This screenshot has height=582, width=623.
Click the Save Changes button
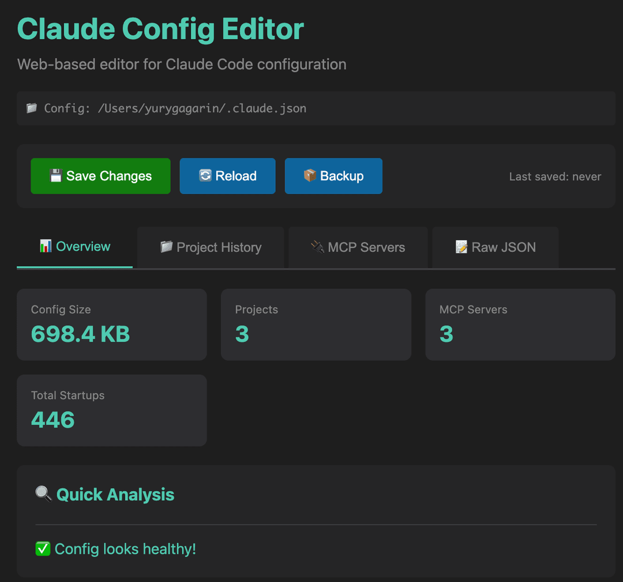pyautogui.click(x=100, y=176)
